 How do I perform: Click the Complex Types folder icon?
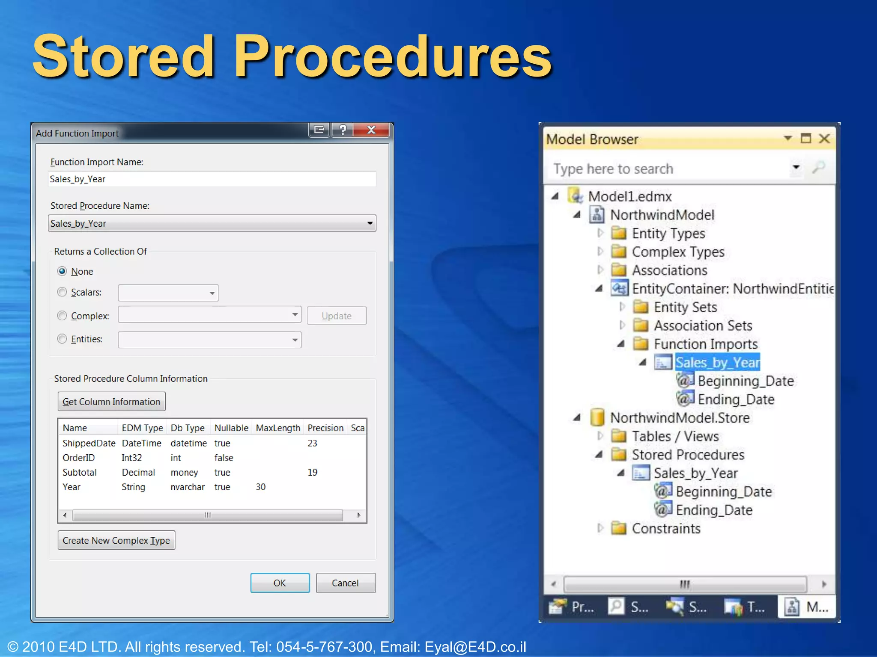coord(619,252)
